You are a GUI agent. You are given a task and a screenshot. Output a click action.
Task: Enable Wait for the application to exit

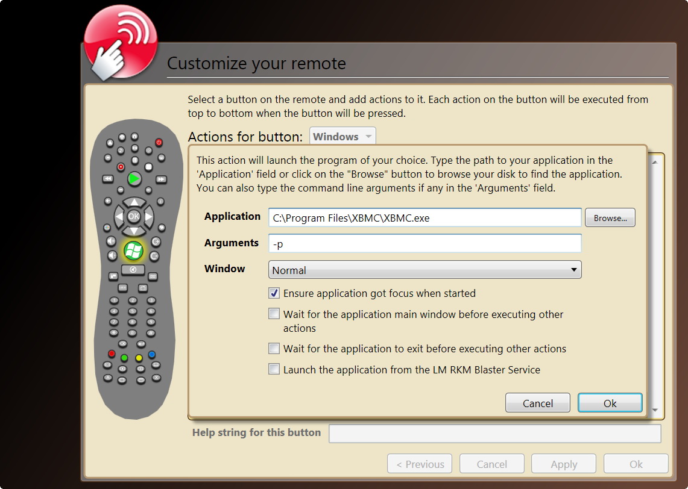point(274,348)
